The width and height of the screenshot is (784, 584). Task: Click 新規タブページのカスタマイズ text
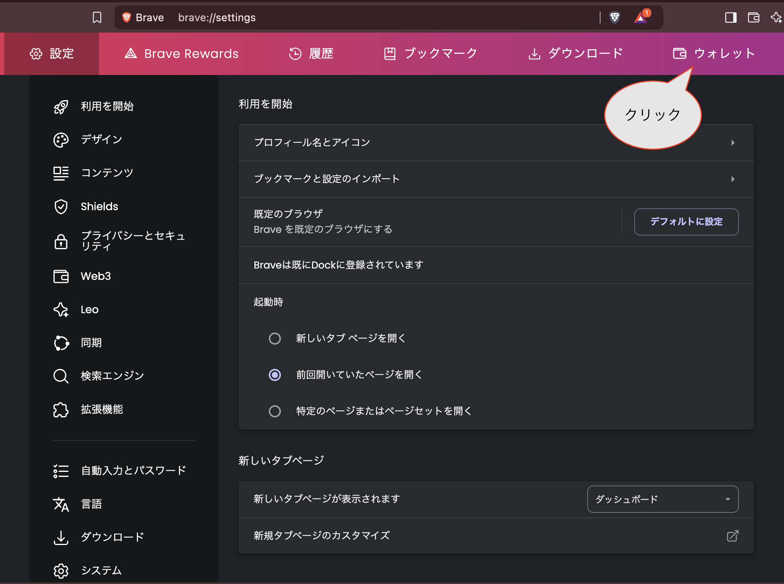[322, 536]
